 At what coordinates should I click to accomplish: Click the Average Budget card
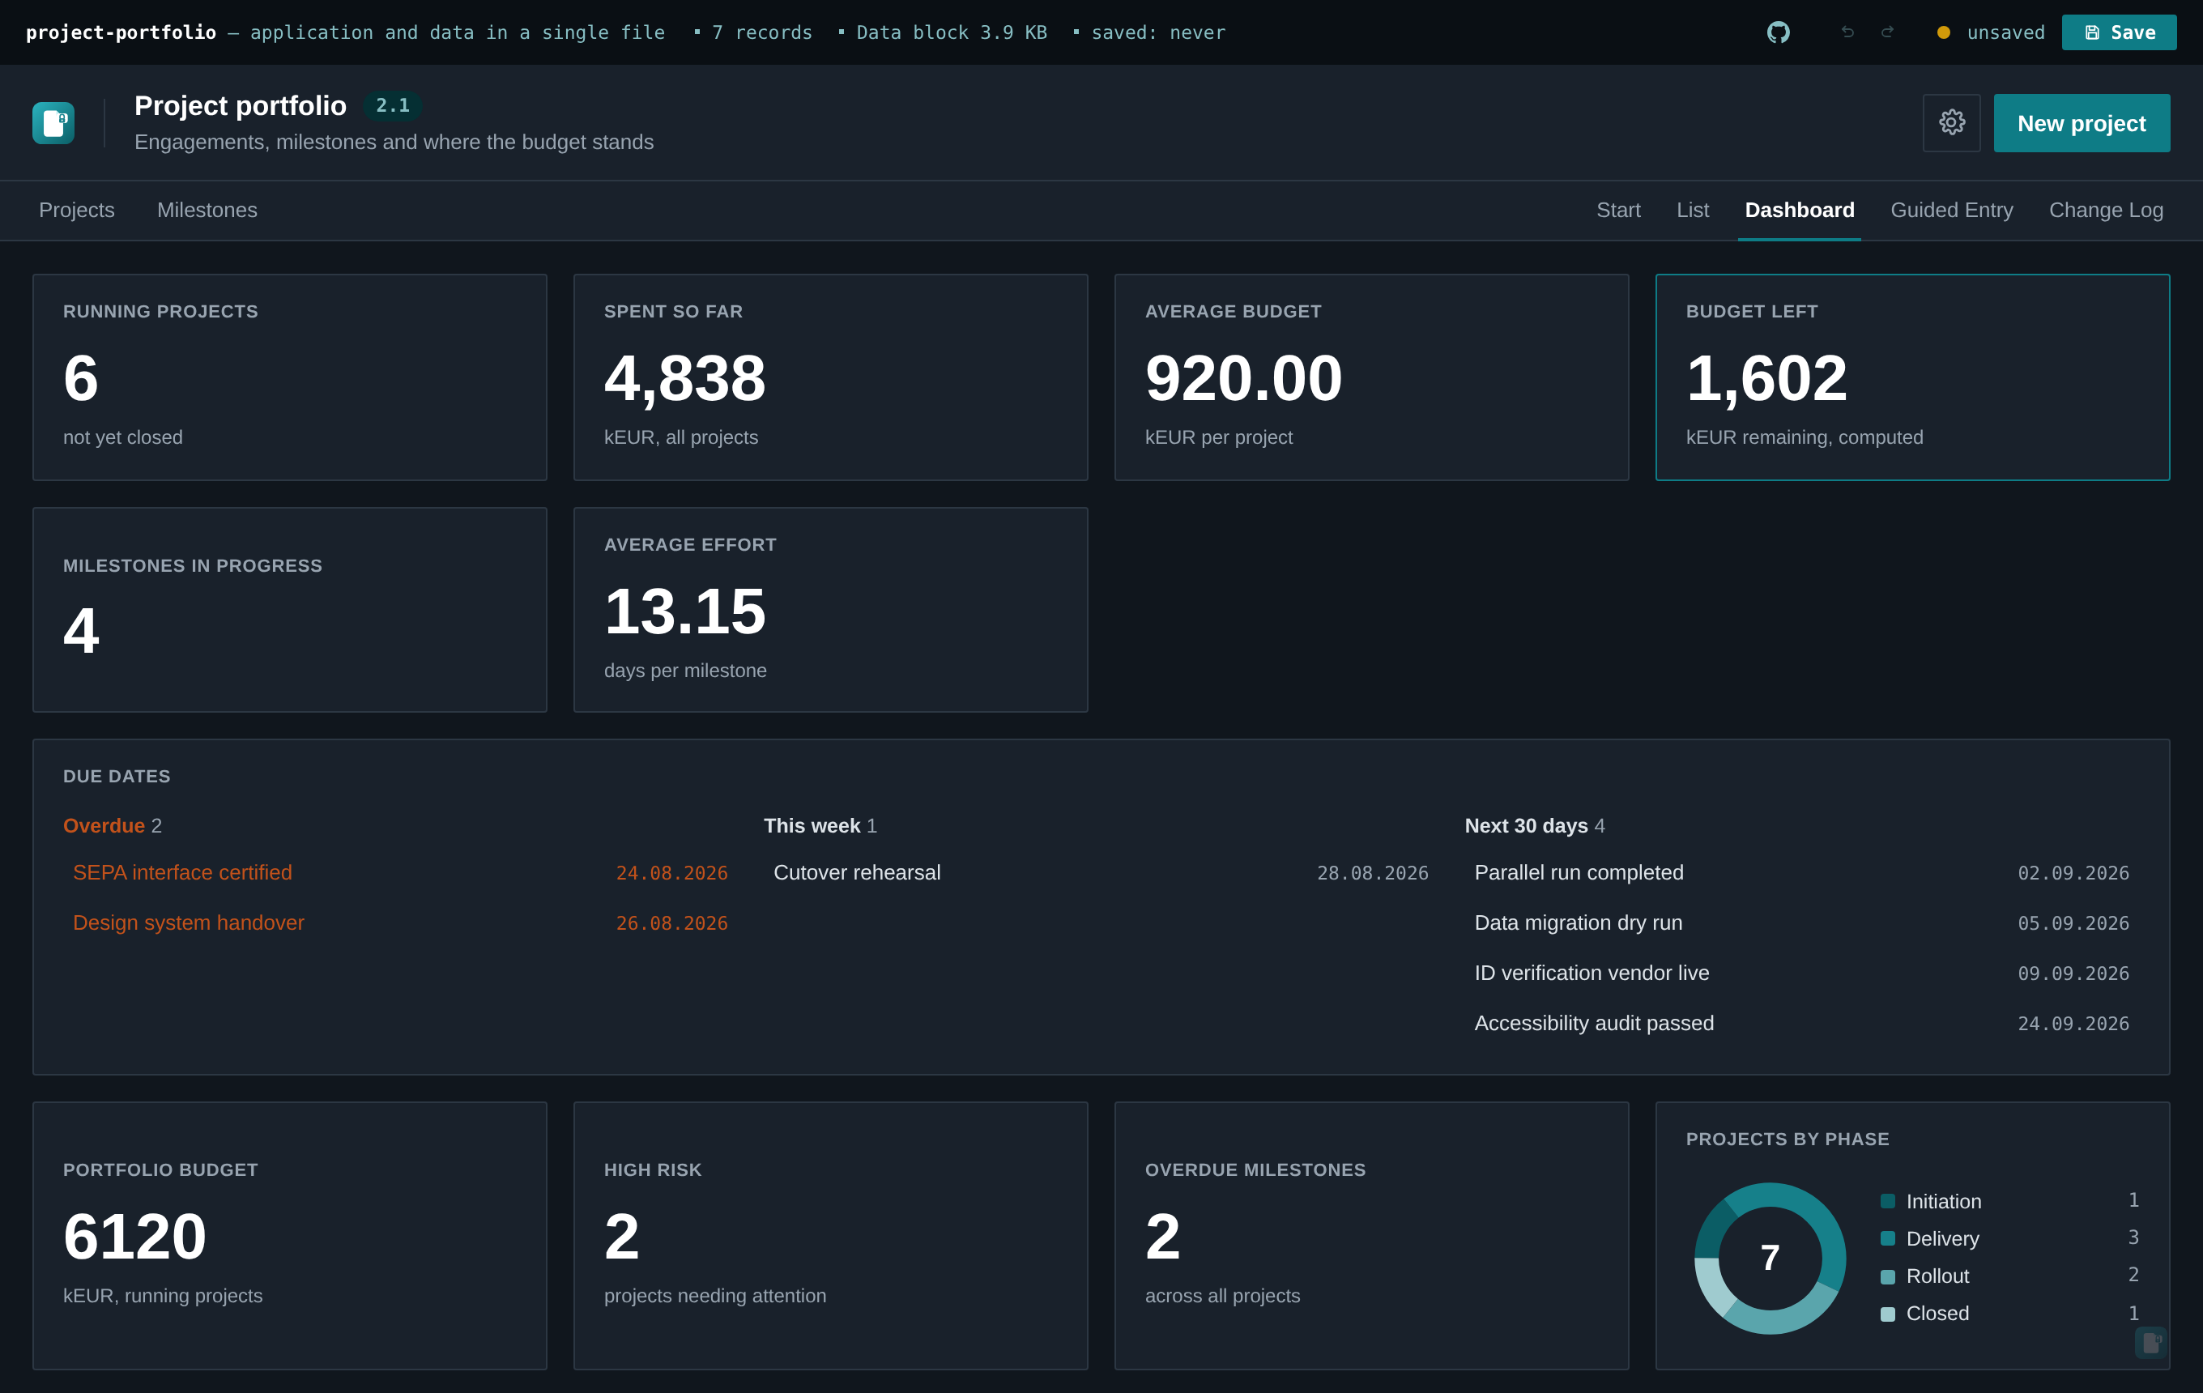[1371, 377]
